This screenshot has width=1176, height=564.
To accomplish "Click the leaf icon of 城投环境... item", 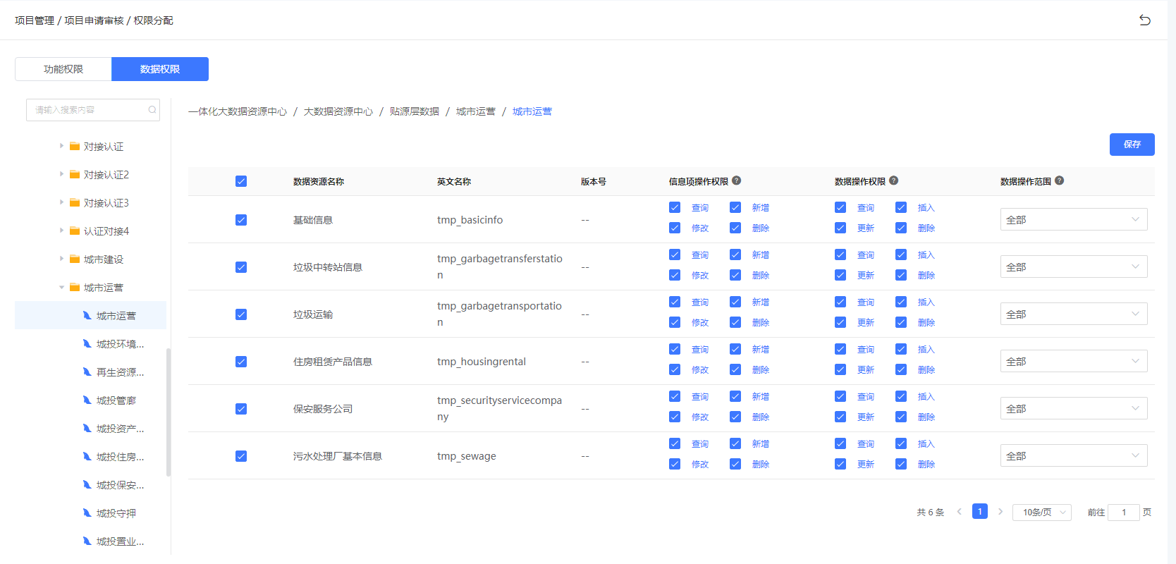I will (x=87, y=343).
